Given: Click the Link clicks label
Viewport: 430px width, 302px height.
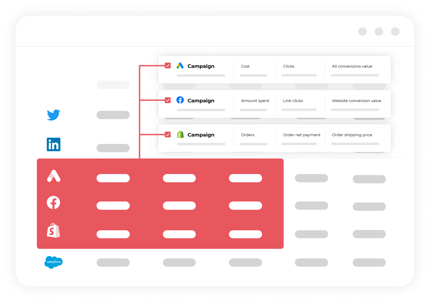Looking at the screenshot, I should [x=293, y=101].
